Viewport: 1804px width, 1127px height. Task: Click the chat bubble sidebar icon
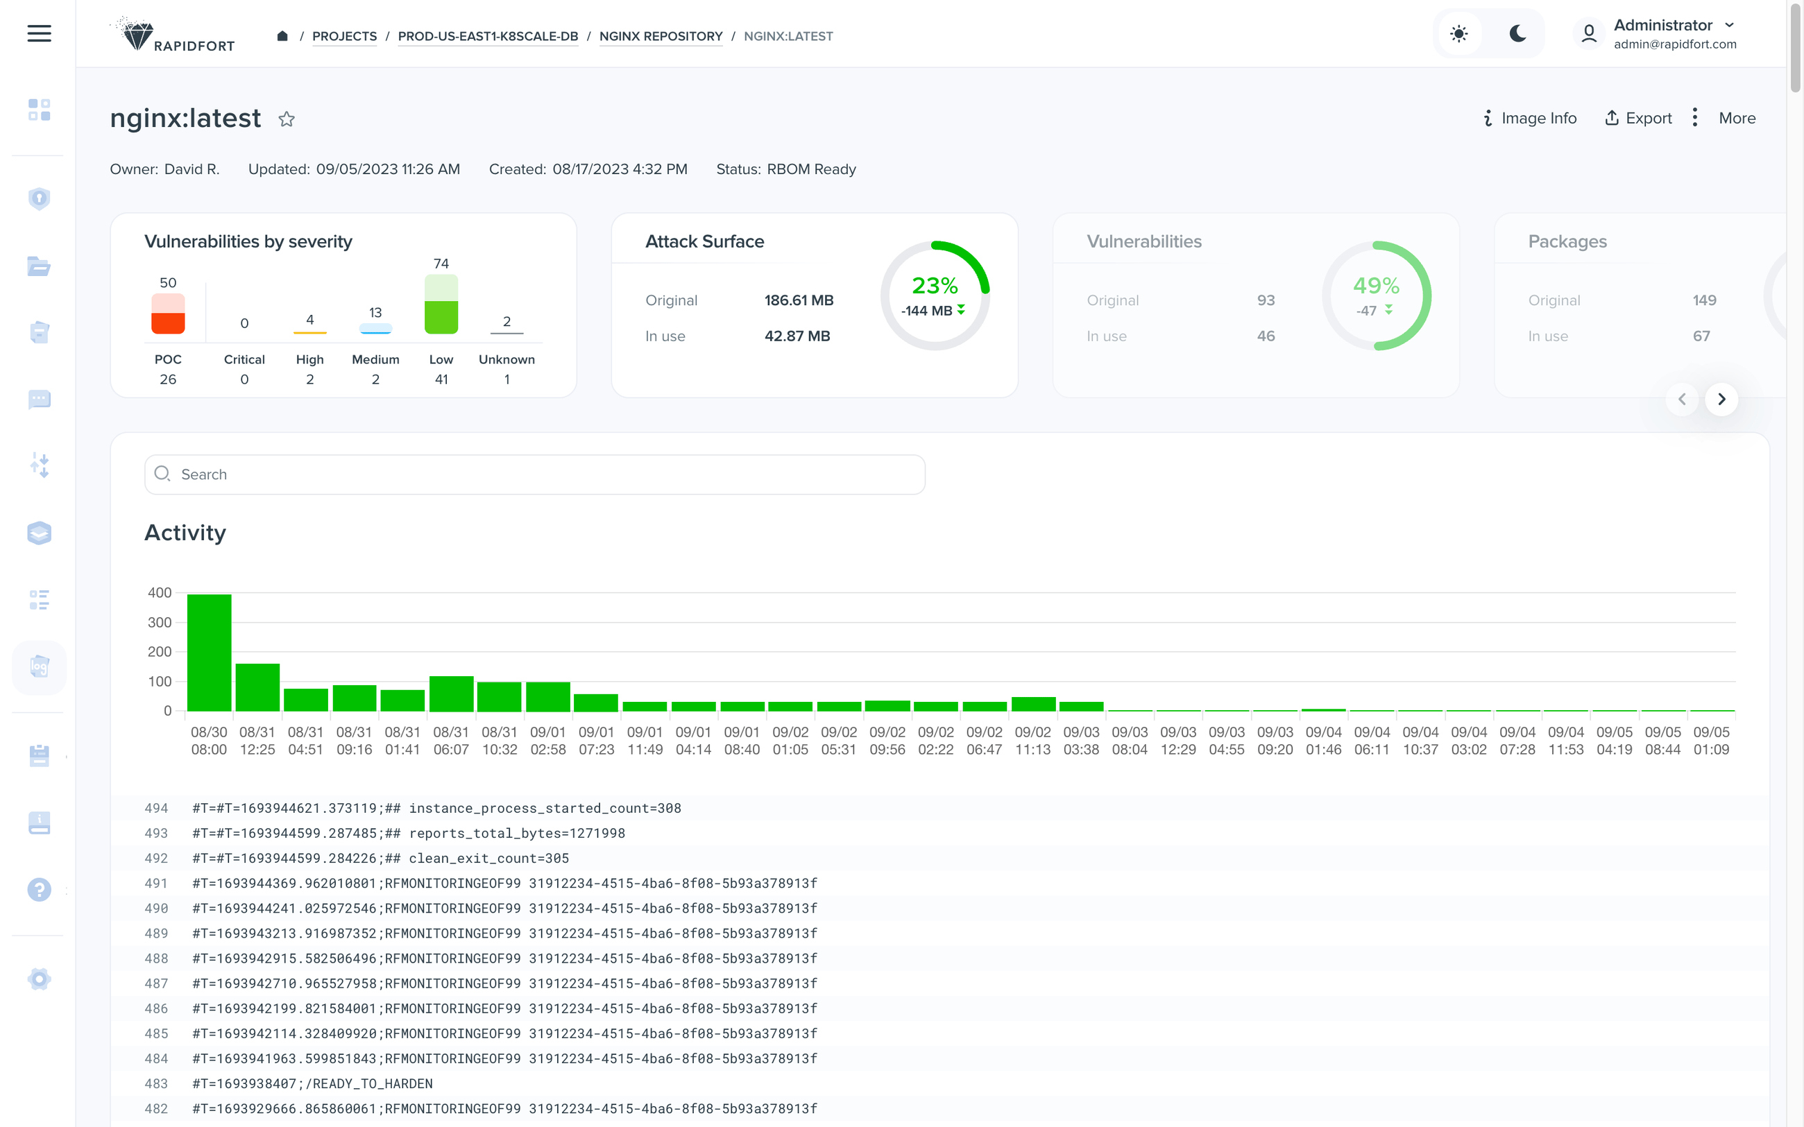click(39, 399)
